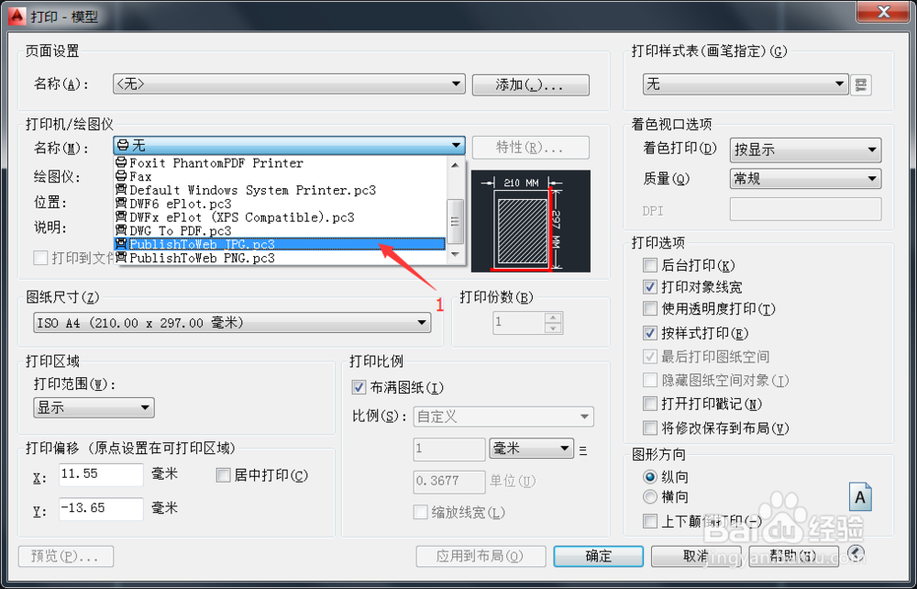This screenshot has width=917, height=589.
Task: Select PublishToWeb JPG.pc3 printer entry
Action: click(x=280, y=244)
